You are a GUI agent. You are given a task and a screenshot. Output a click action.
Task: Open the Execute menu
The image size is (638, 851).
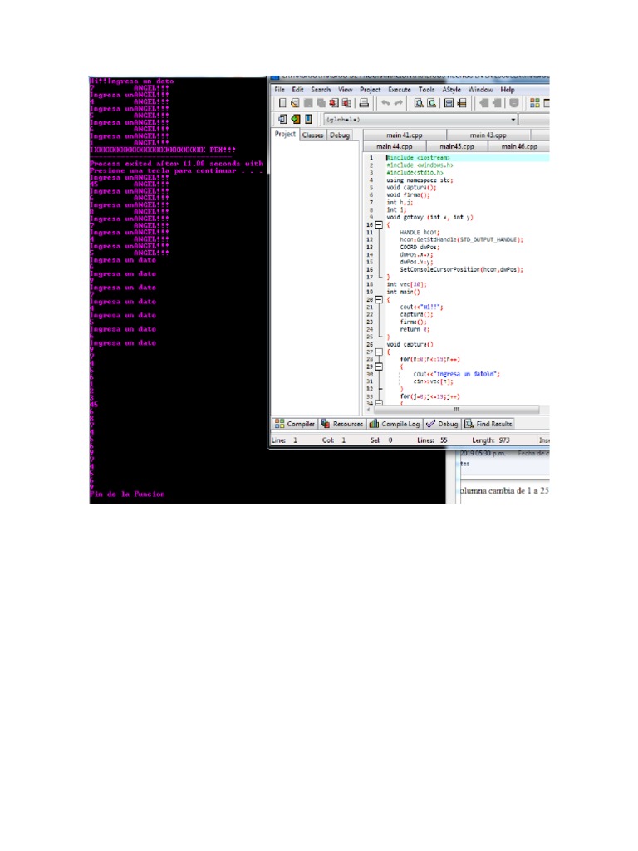click(400, 90)
